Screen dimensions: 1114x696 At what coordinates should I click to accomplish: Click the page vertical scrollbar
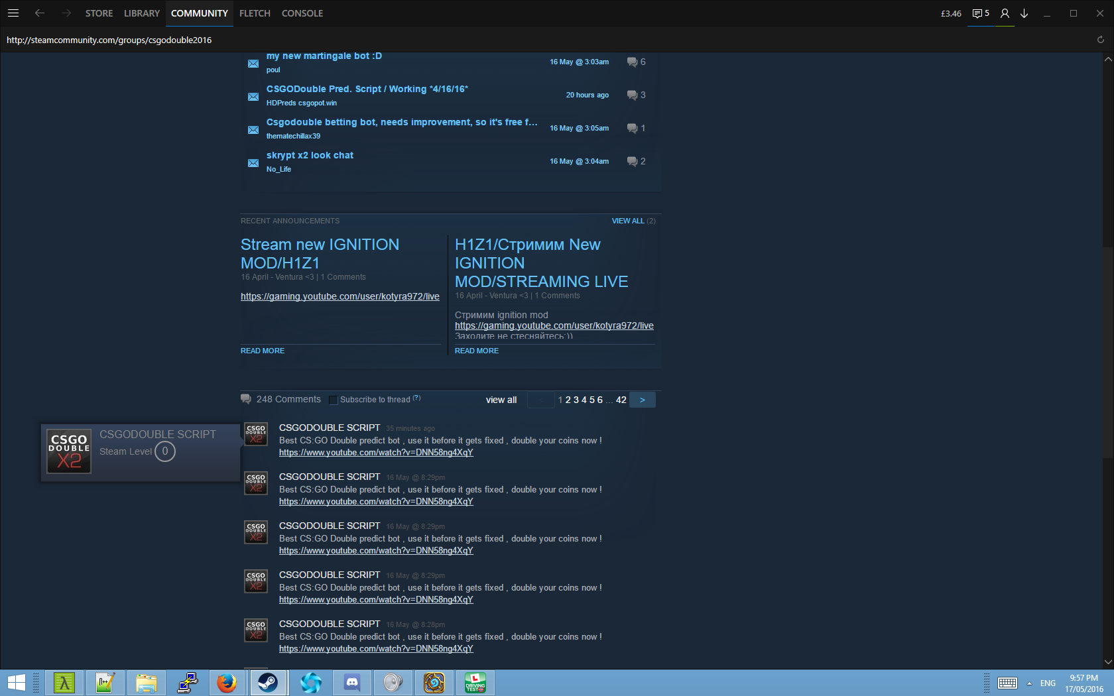coord(1107,351)
